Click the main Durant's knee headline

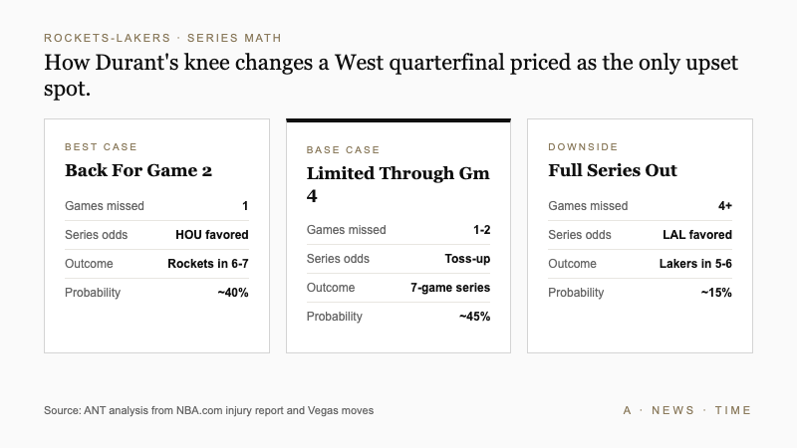pos(392,76)
